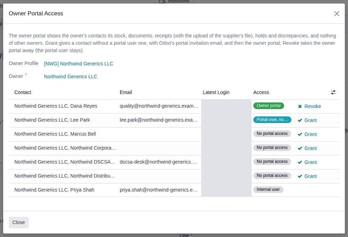This screenshot has height=237, width=348.
Task: Close the Owner Portal Access dialog with the X icon
Action: (337, 14)
